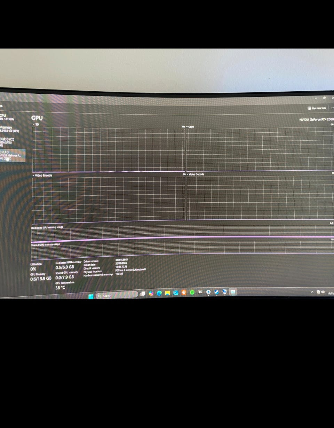Open the network tray icon

click(x=318, y=292)
